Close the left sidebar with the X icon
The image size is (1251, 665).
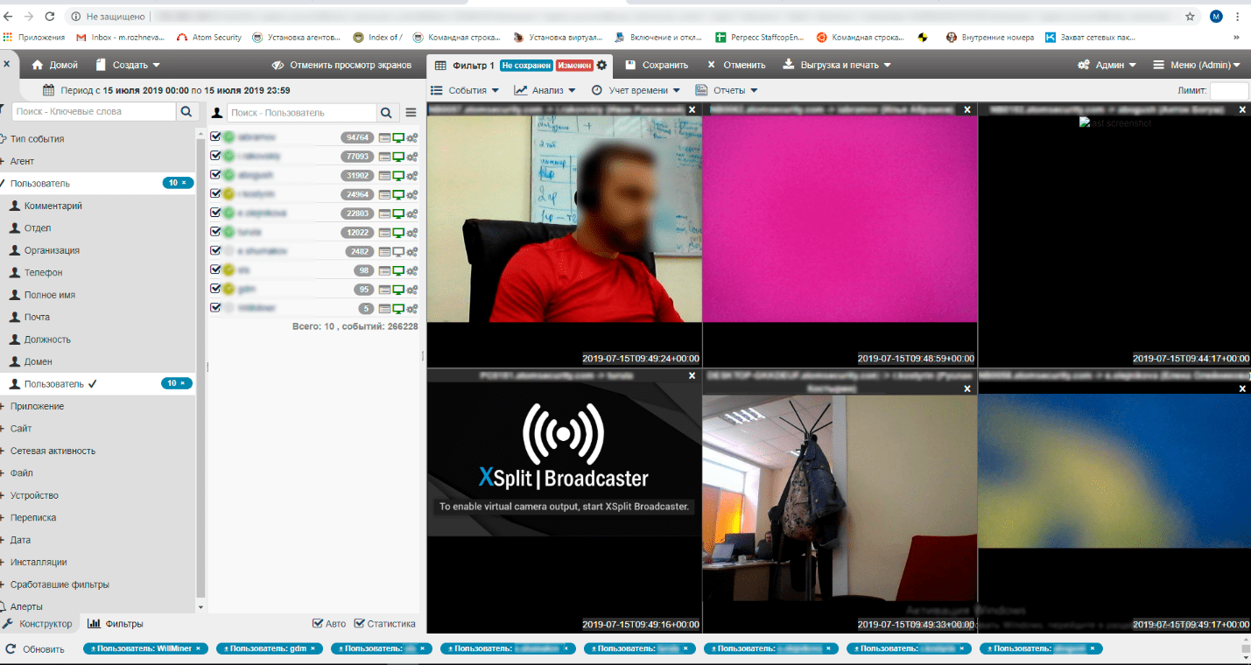pos(6,65)
